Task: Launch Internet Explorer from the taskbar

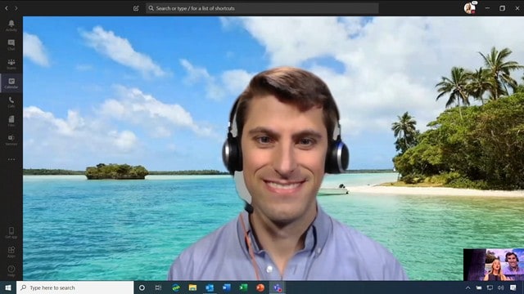Action: (176, 287)
